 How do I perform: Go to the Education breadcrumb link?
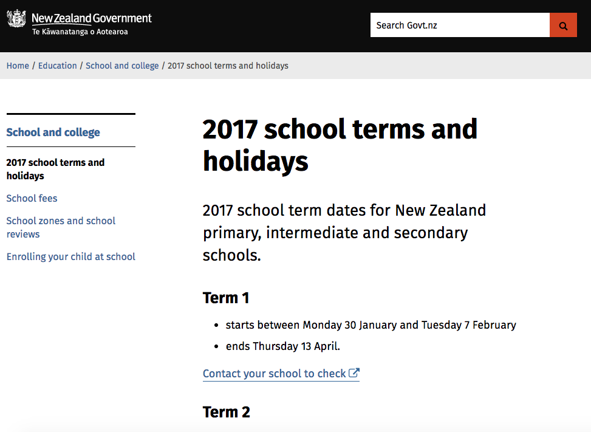tap(58, 66)
